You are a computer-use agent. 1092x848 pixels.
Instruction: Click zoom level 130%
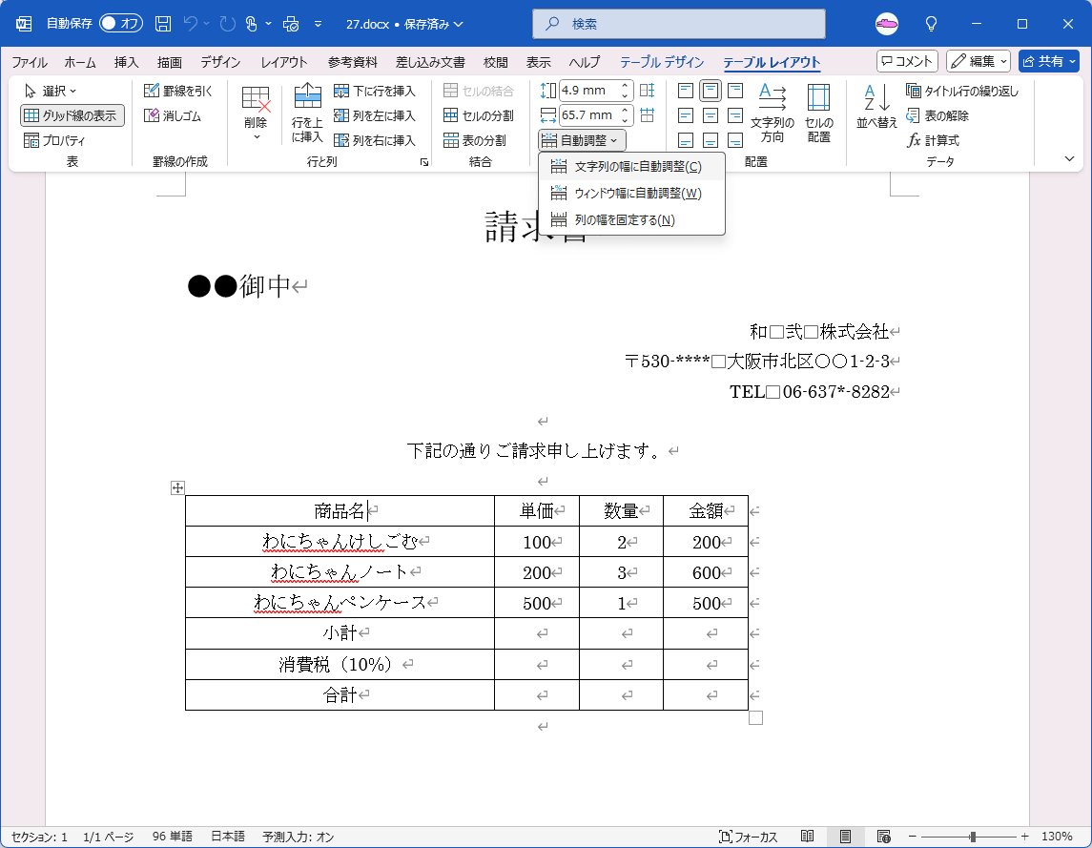(1057, 837)
